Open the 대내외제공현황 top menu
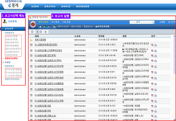 [x=83, y=7]
